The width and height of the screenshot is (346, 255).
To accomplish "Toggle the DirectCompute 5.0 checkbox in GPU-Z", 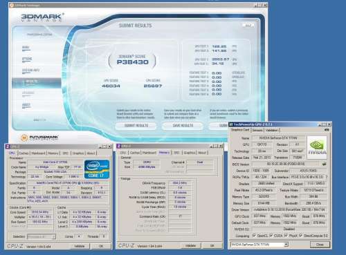I will [301, 236].
